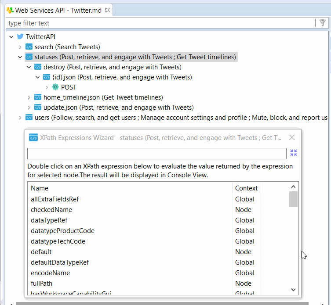Click the XPath wizard collapse arrows icon

coord(294,153)
